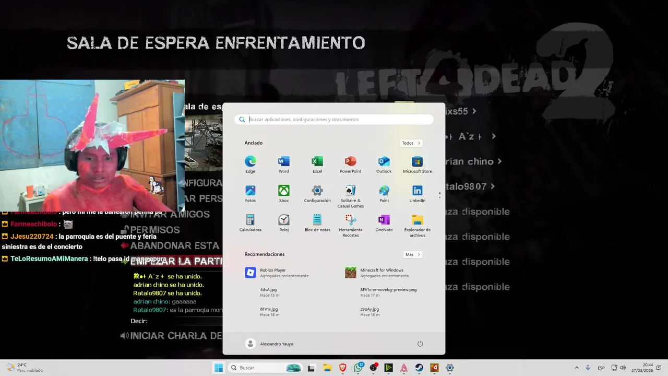Launch Paint from pinned apps
The image size is (668, 376).
coord(384,194)
